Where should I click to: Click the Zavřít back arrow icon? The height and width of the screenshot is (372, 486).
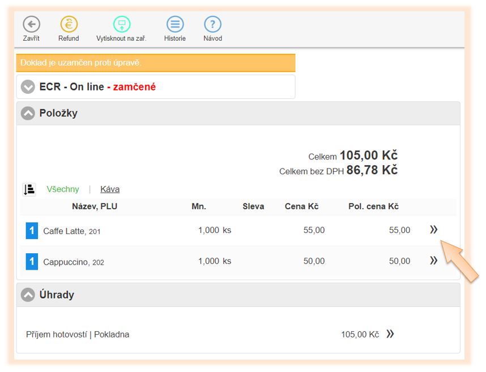coord(32,24)
